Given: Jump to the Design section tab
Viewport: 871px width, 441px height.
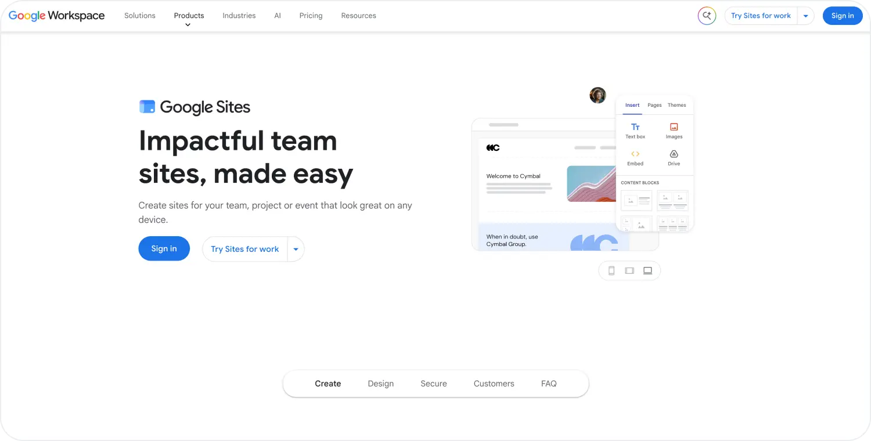Looking at the screenshot, I should click(x=381, y=384).
